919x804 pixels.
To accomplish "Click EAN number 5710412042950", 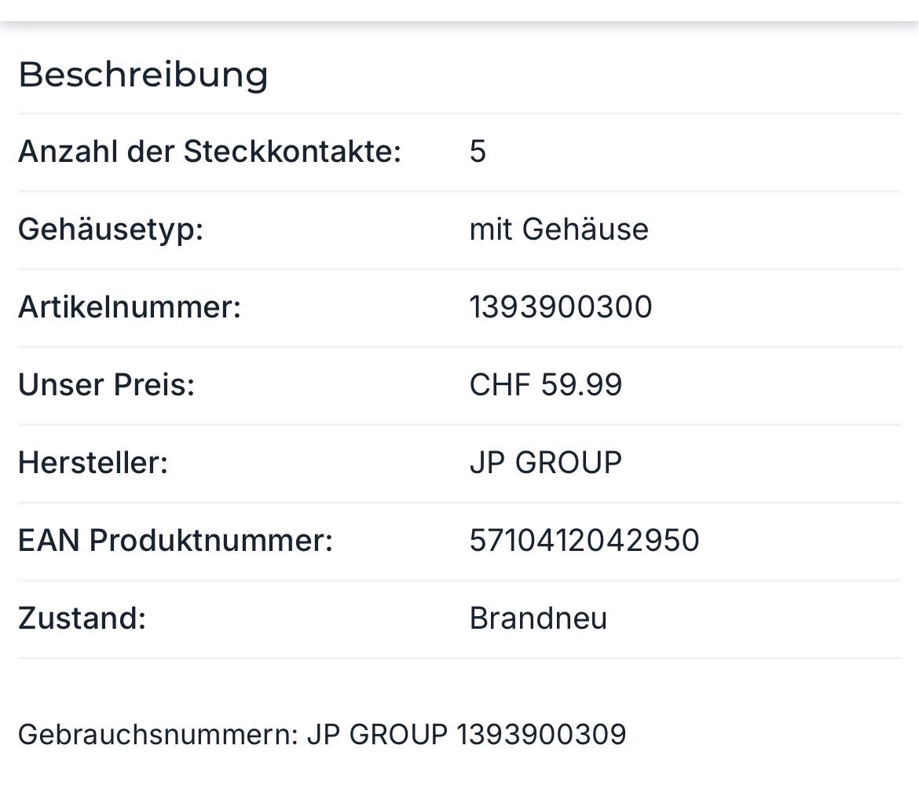I will (x=584, y=541).
